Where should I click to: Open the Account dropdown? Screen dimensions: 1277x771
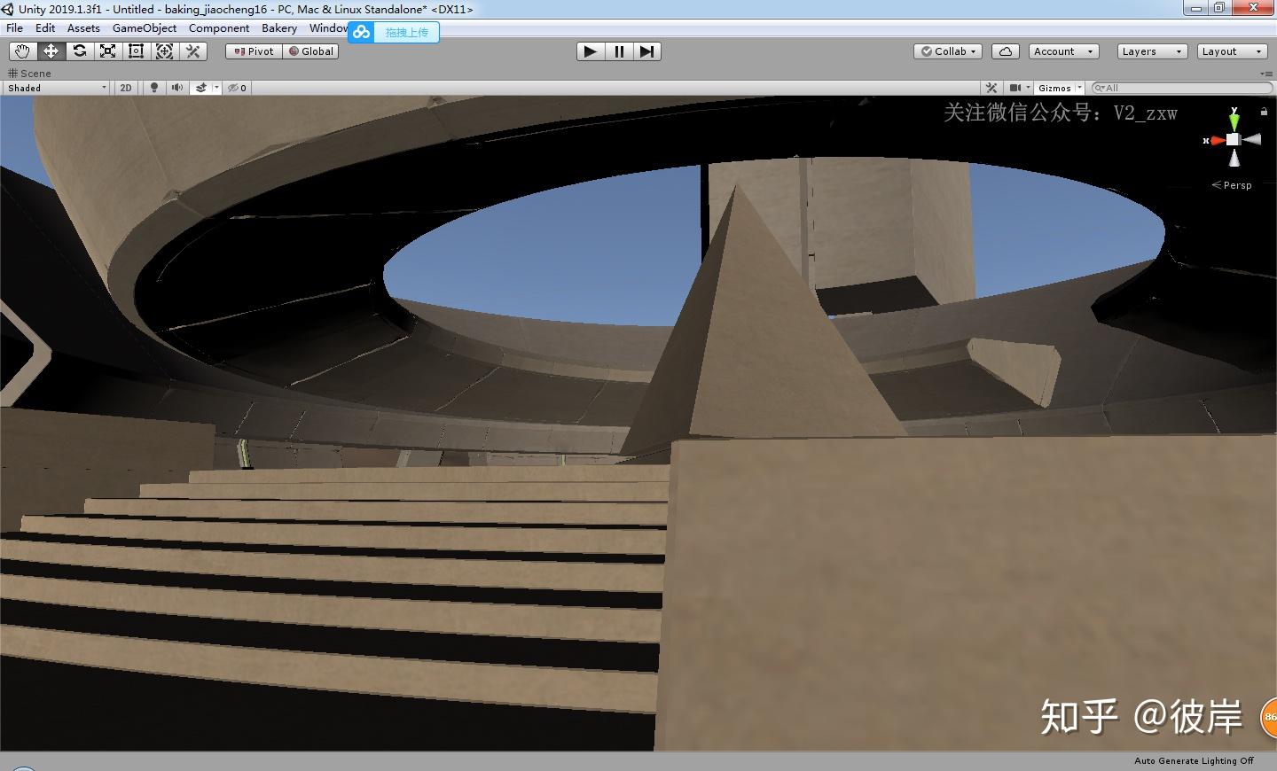coord(1064,51)
